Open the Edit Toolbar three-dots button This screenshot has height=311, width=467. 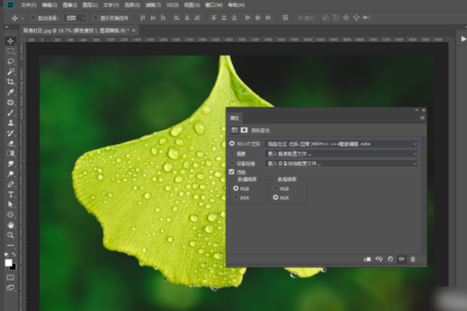pyautogui.click(x=11, y=246)
